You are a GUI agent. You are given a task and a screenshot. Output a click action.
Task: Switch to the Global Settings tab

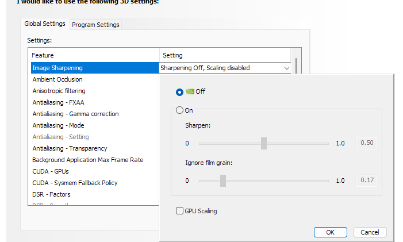45,24
